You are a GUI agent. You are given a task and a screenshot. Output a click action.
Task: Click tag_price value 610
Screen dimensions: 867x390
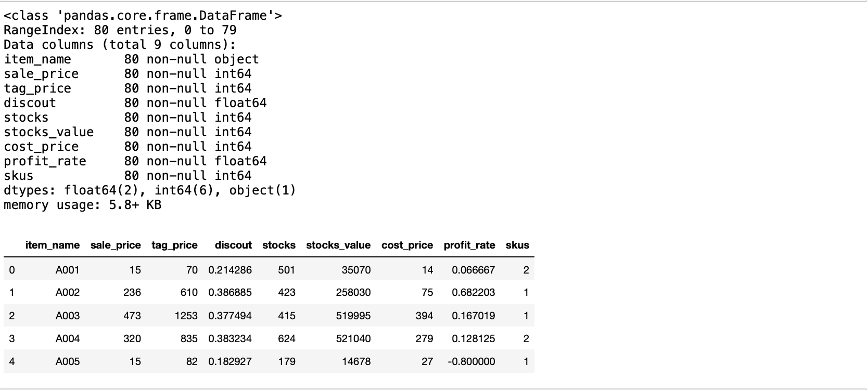(189, 292)
